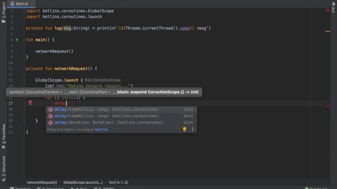Open the Favorites tool window
Screen dimensions: 337x189
(4, 136)
